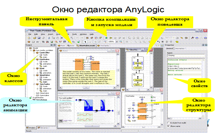The image size is (215, 133).
Task: Open zoom percentage dropdown in toolbar
Action: [117, 42]
